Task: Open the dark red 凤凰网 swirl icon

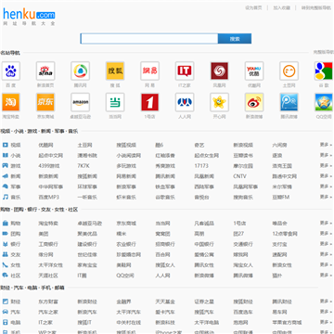Action: pos(219,71)
